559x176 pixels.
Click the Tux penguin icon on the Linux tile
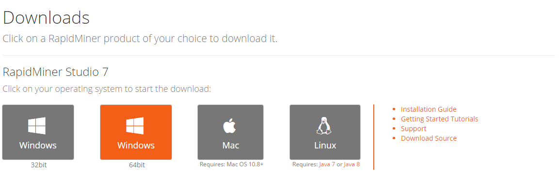(x=324, y=126)
